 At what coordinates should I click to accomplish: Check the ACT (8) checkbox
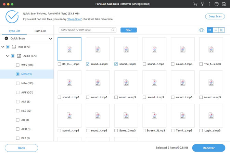[17, 102]
